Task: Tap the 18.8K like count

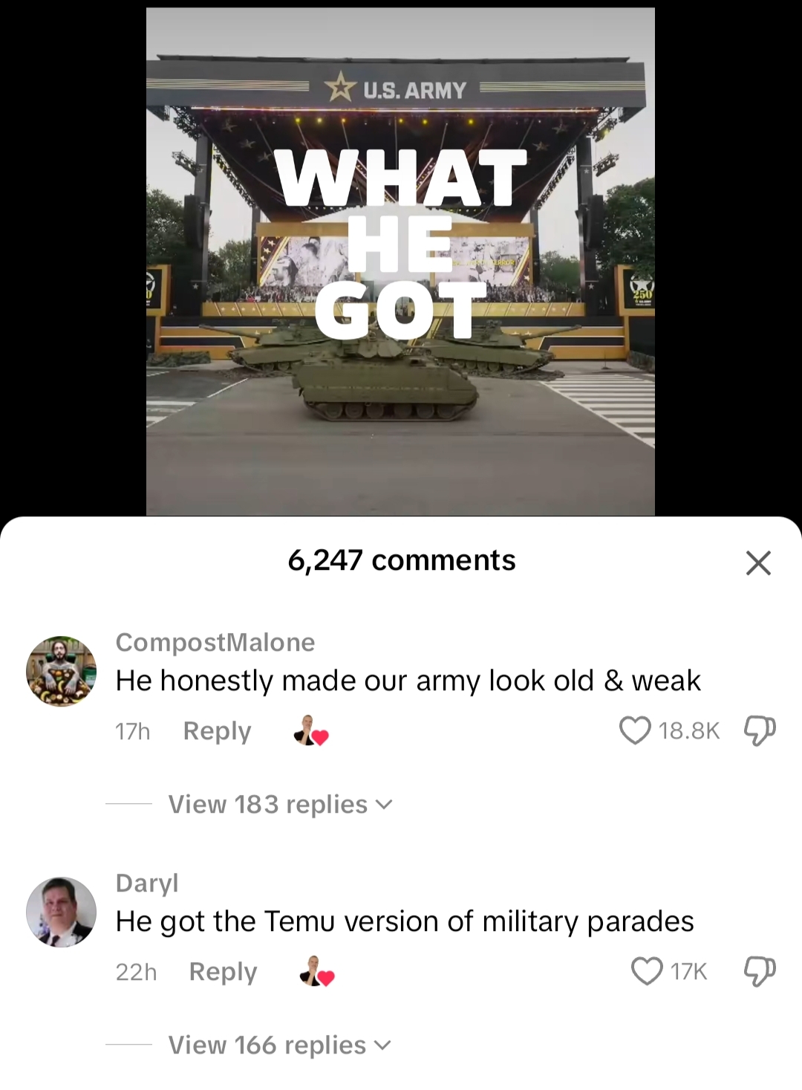Action: (x=689, y=731)
